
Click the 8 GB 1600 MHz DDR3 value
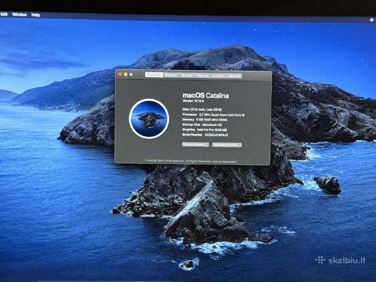[211, 120]
